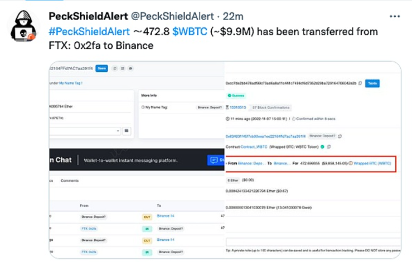This screenshot has width=412, height=262.
Task: Click the green verified checkmark after WBTC Token
Action: pos(322,147)
